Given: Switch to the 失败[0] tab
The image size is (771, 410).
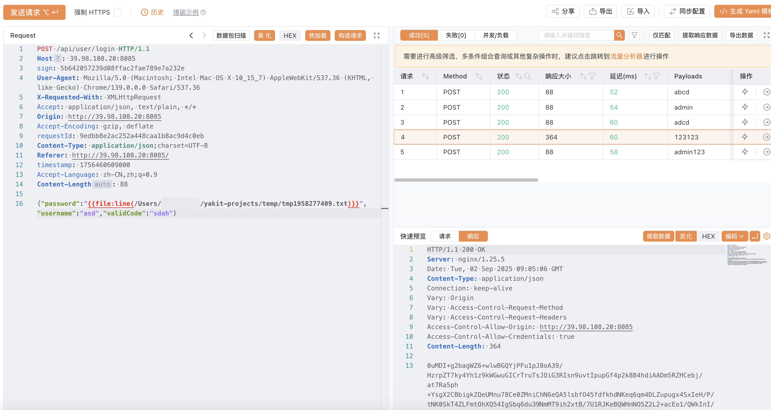Looking at the screenshot, I should point(456,35).
